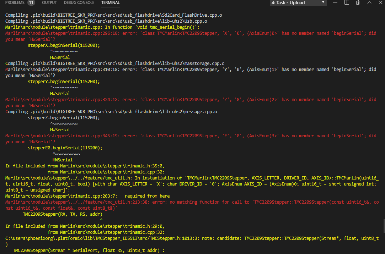Create a new terminal with the plus icon

point(335,3)
